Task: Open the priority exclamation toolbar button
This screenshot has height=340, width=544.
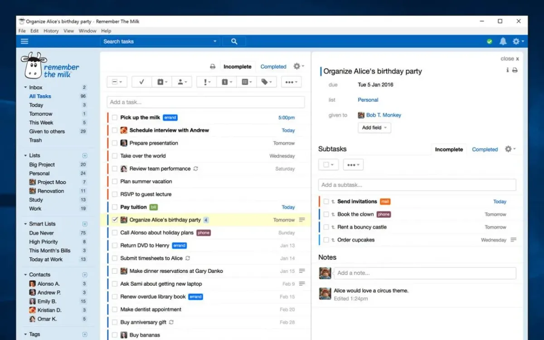Action: pyautogui.click(x=207, y=82)
